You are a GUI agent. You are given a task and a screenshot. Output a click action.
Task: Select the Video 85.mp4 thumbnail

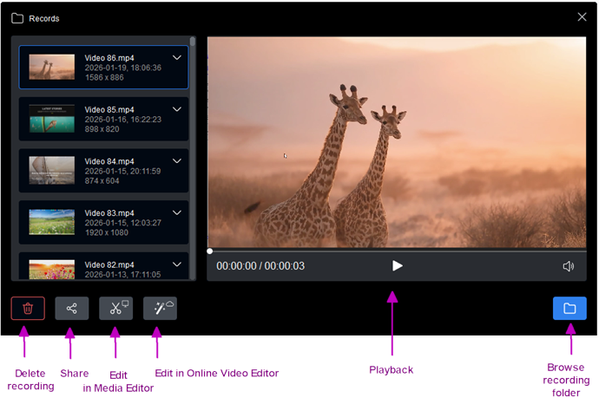[x=52, y=119]
